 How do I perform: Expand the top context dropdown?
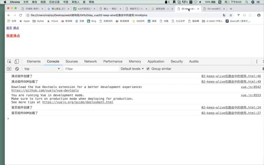pos(42,69)
